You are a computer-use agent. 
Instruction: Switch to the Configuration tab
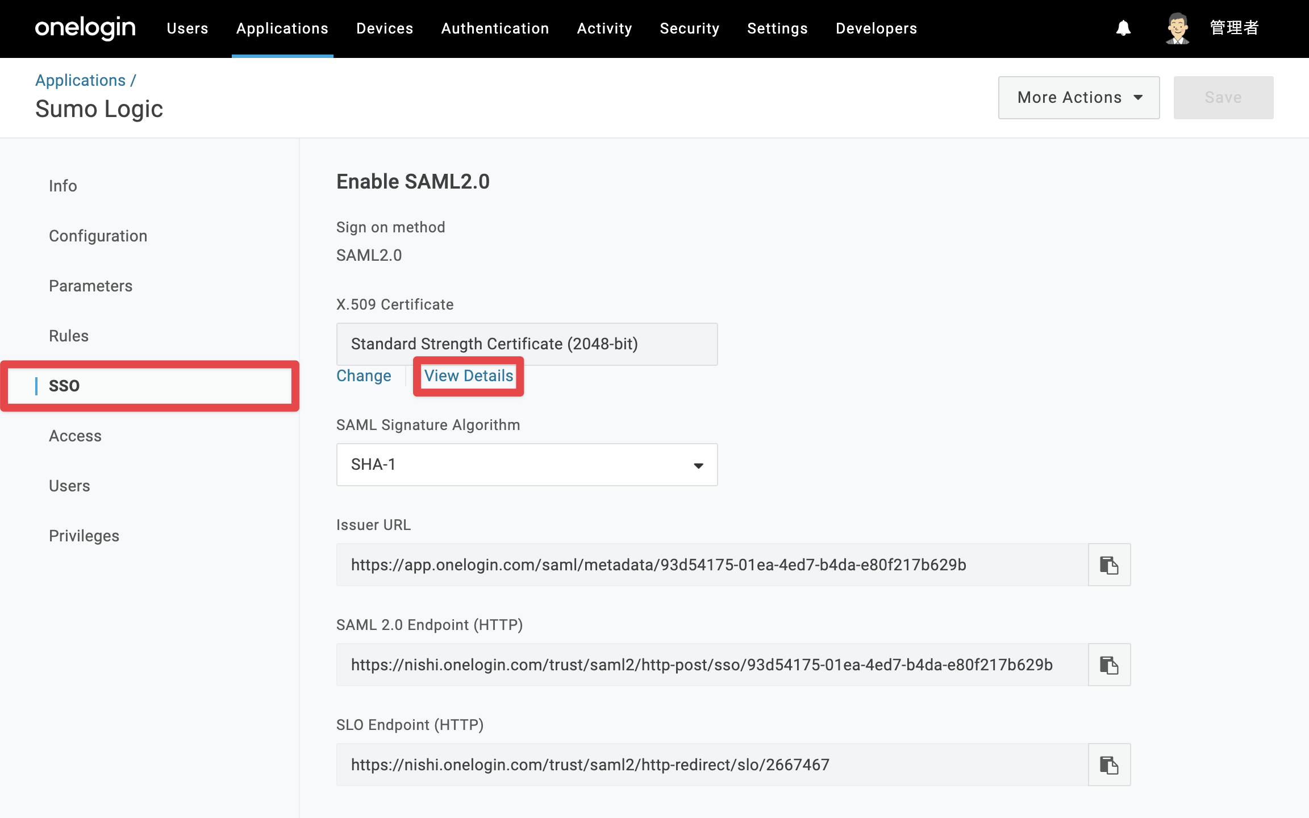pos(98,236)
